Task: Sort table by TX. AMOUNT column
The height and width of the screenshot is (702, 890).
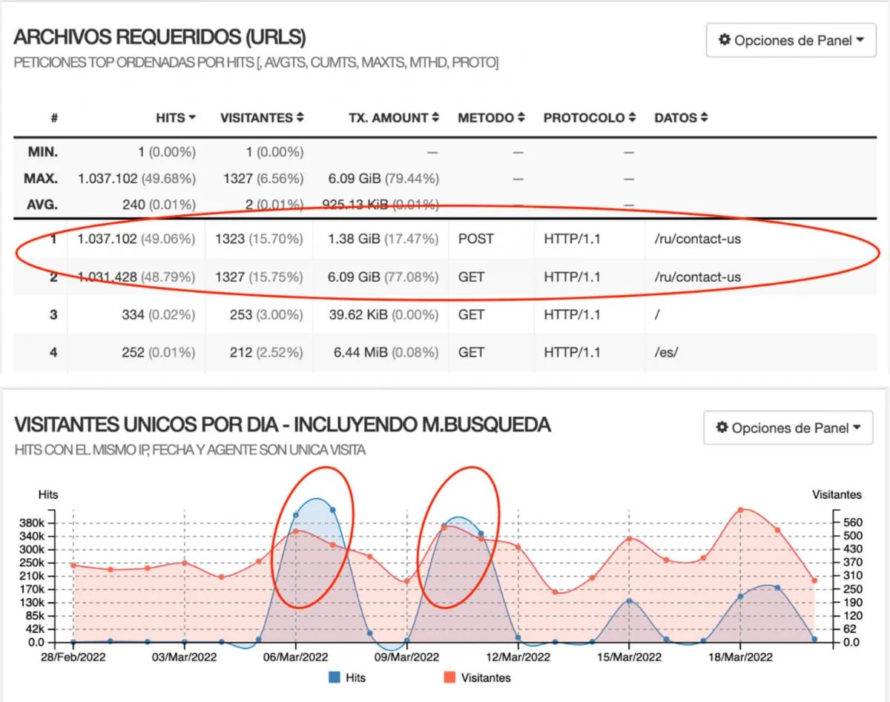Action: click(394, 118)
